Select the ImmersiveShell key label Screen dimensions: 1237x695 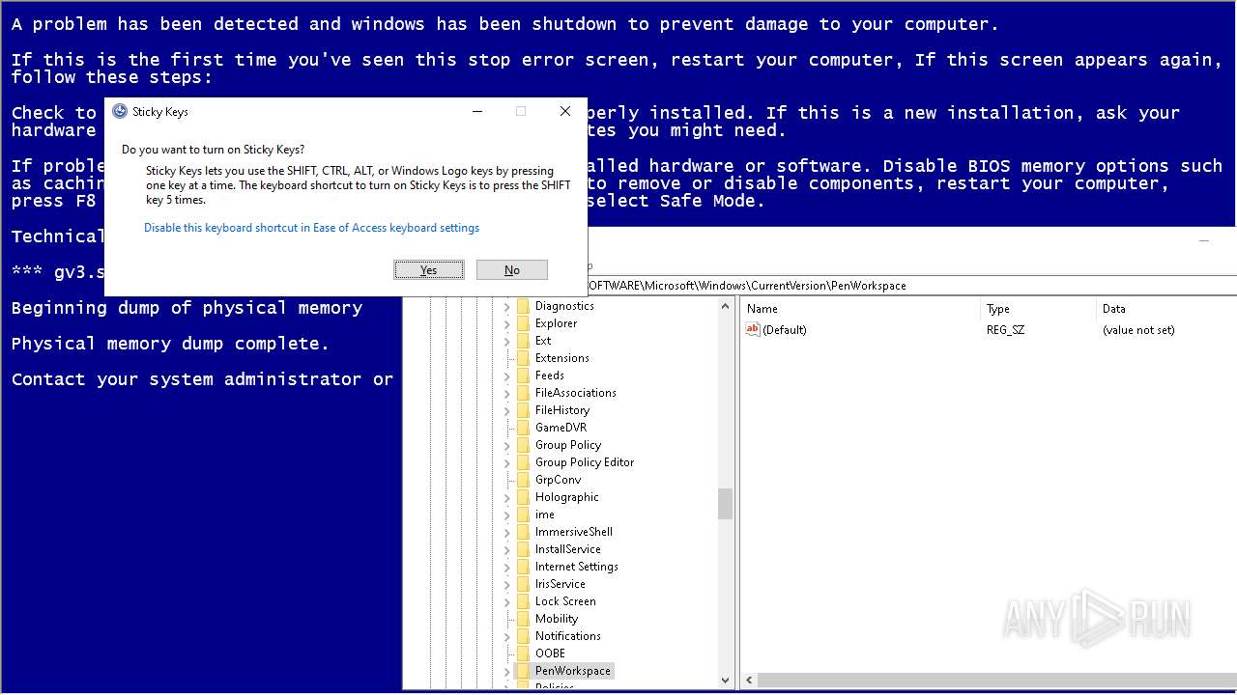pyautogui.click(x=574, y=532)
